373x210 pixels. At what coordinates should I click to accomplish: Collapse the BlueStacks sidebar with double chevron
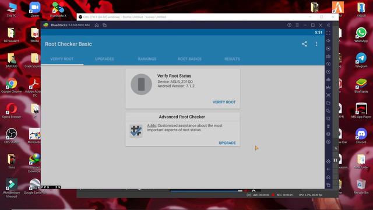point(329,25)
